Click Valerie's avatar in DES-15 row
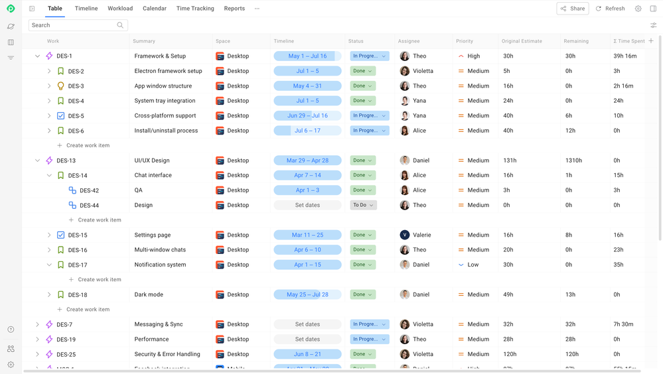663x374 pixels. click(405, 235)
